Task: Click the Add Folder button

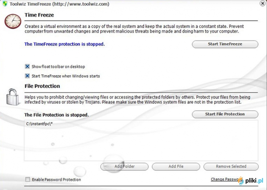Action: [124, 167]
